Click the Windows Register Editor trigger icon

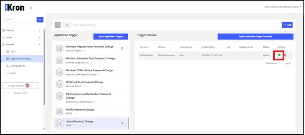pyautogui.click(x=59, y=49)
